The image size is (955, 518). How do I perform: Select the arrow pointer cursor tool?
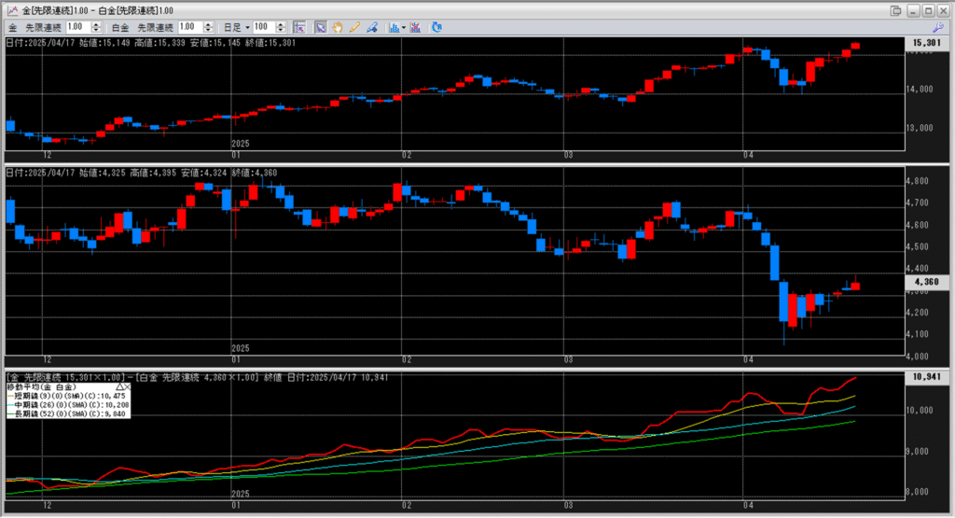click(x=320, y=27)
